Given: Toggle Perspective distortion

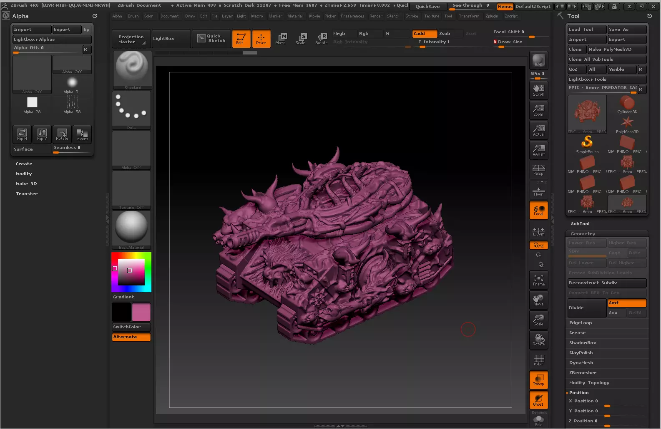Looking at the screenshot, I should point(538,169).
